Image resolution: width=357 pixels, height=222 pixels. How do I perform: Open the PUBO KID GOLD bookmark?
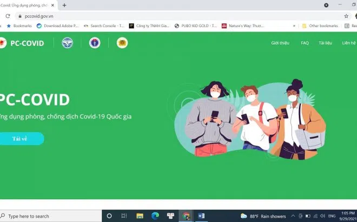click(x=196, y=26)
